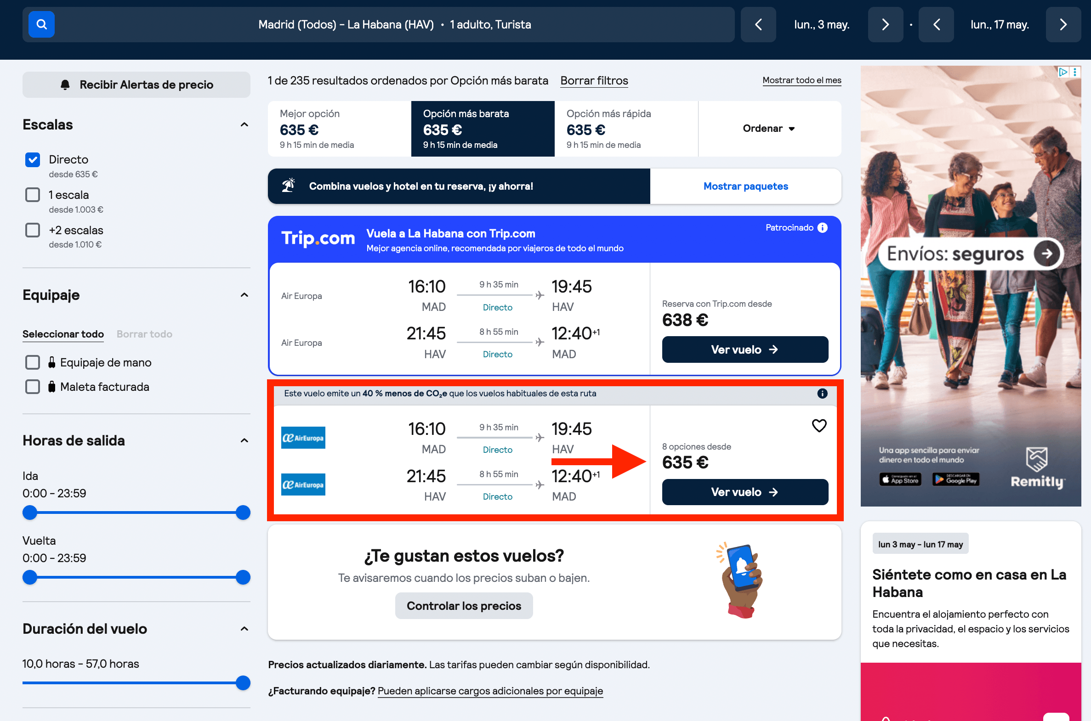Viewport: 1091px width, 721px height.
Task: Open Mostrar todo el mes link
Action: pos(801,80)
